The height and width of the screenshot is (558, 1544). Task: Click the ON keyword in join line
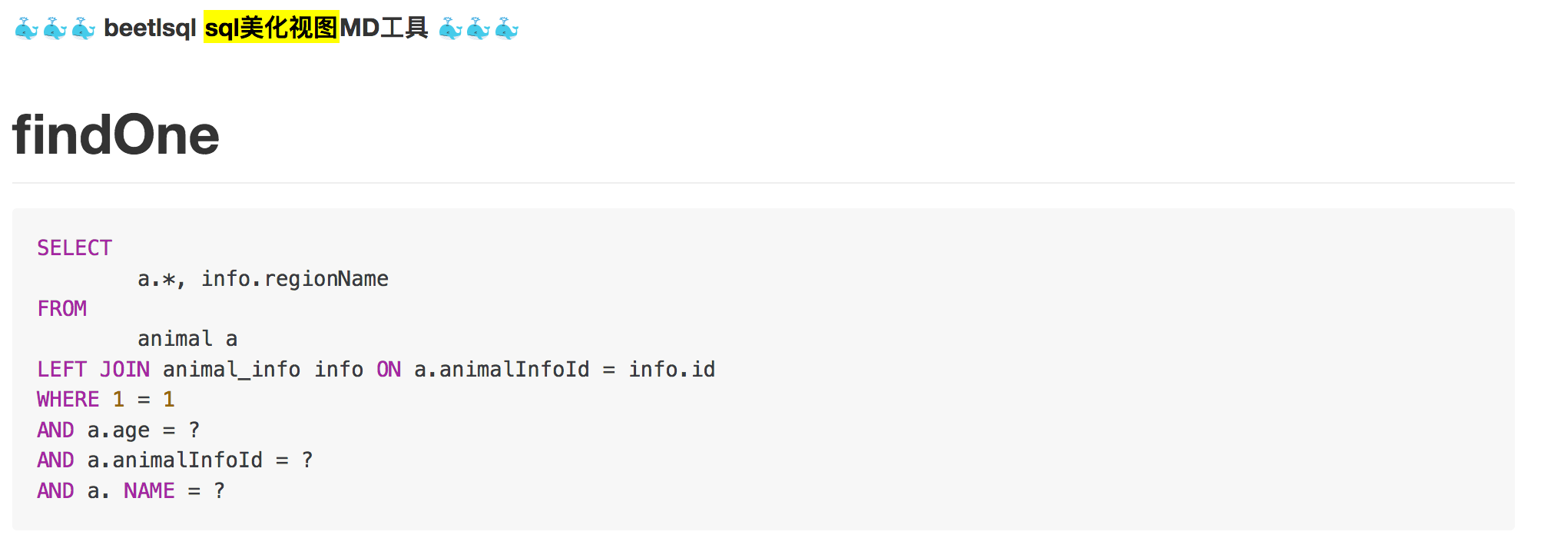[389, 369]
